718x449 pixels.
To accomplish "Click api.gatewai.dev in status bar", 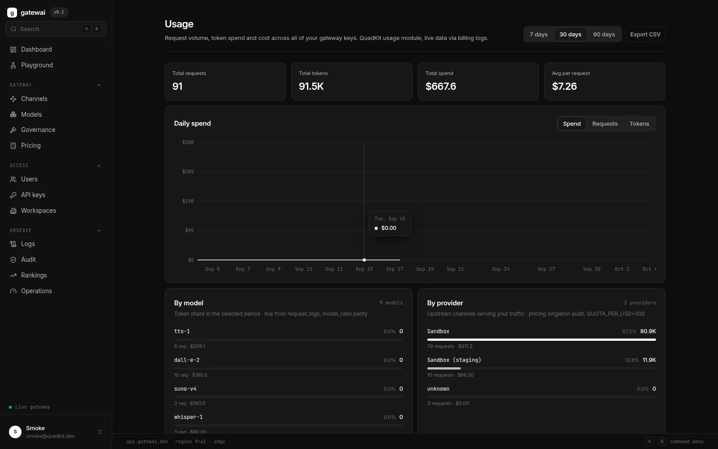I will pos(147,441).
